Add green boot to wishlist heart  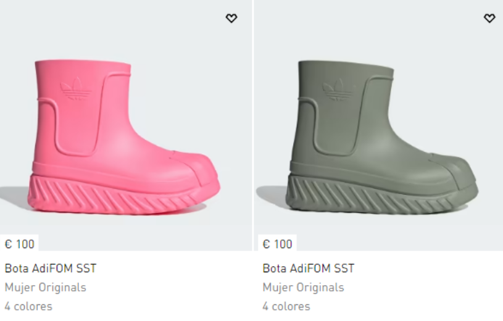point(489,18)
